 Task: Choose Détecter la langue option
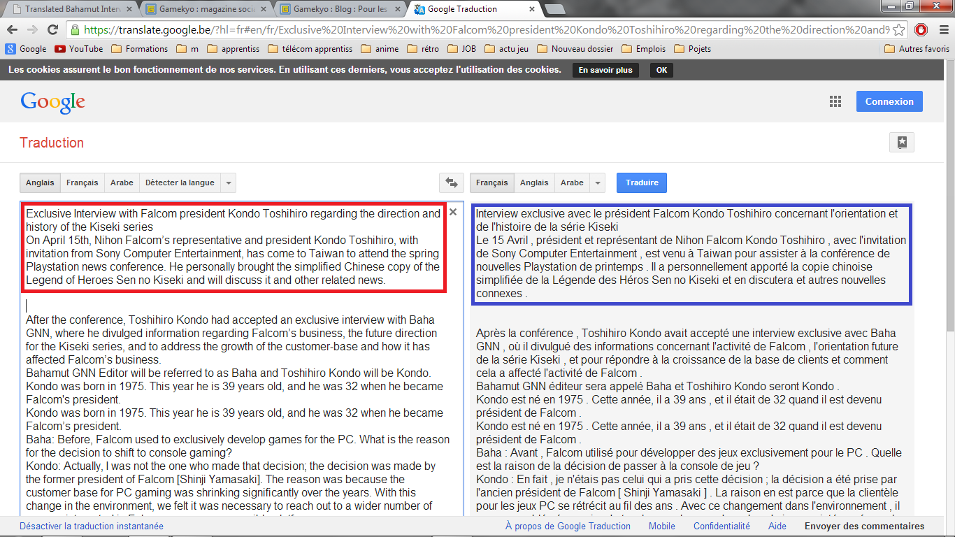coord(180,182)
